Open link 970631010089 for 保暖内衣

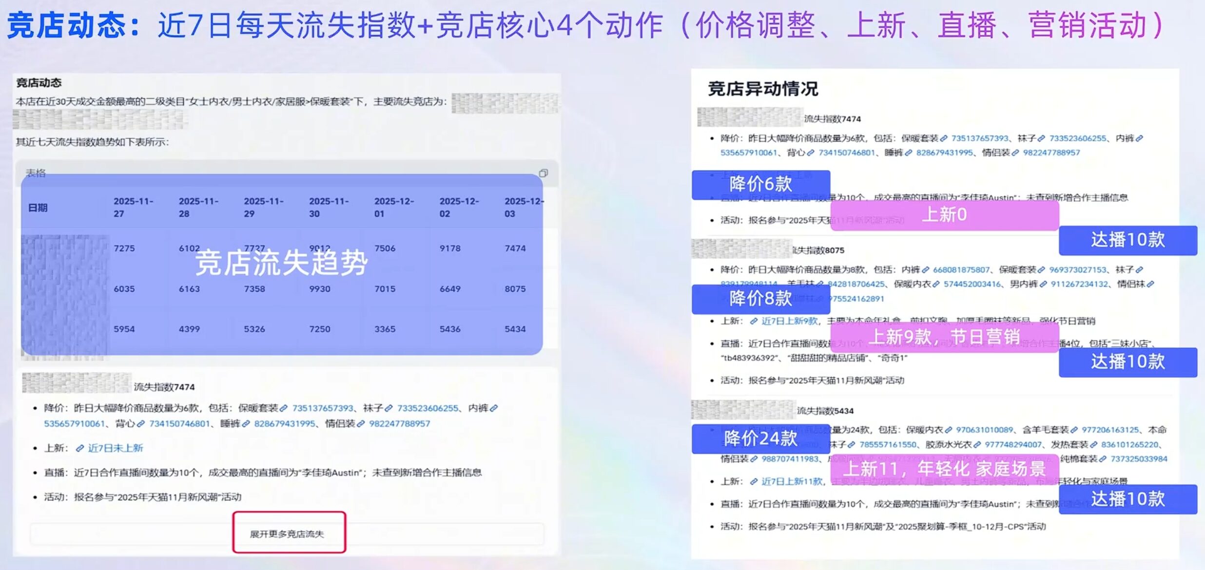pos(984,430)
